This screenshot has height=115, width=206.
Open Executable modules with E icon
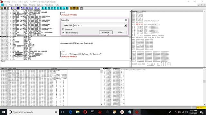46,8
